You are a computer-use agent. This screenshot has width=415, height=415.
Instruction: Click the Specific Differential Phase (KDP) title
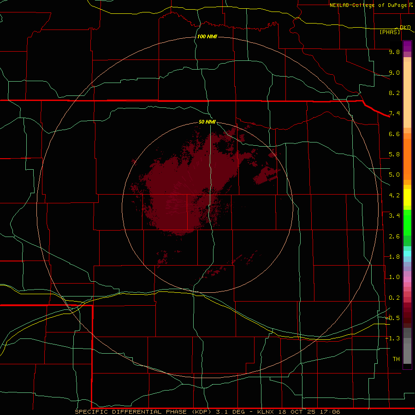point(142,412)
